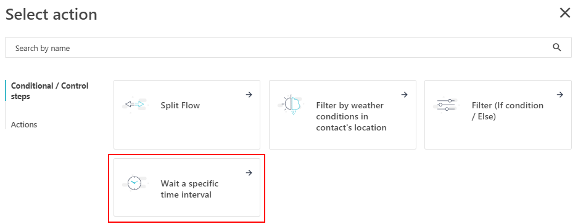Viewport: 578px width, 224px height.
Task: Close the Select action dialog
Action: tap(564, 14)
